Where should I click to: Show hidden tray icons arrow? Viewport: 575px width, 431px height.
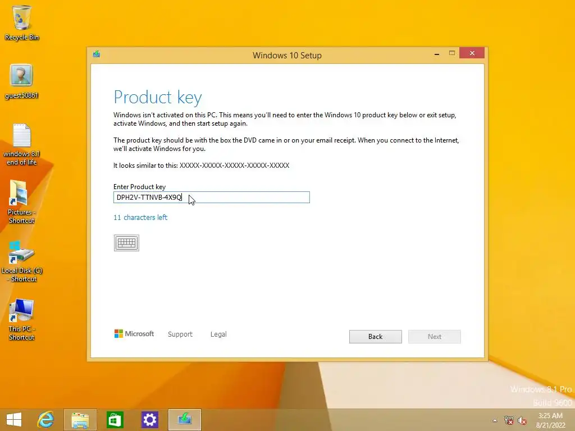pos(495,420)
